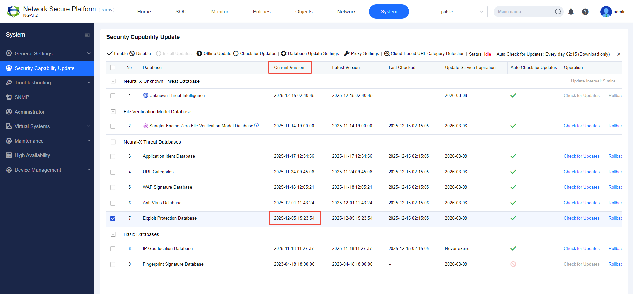The width and height of the screenshot is (633, 294).
Task: Click the Disable prohibition icon
Action: (x=132, y=53)
